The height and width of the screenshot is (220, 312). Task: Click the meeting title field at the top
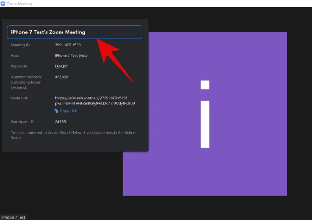pyautogui.click(x=74, y=32)
